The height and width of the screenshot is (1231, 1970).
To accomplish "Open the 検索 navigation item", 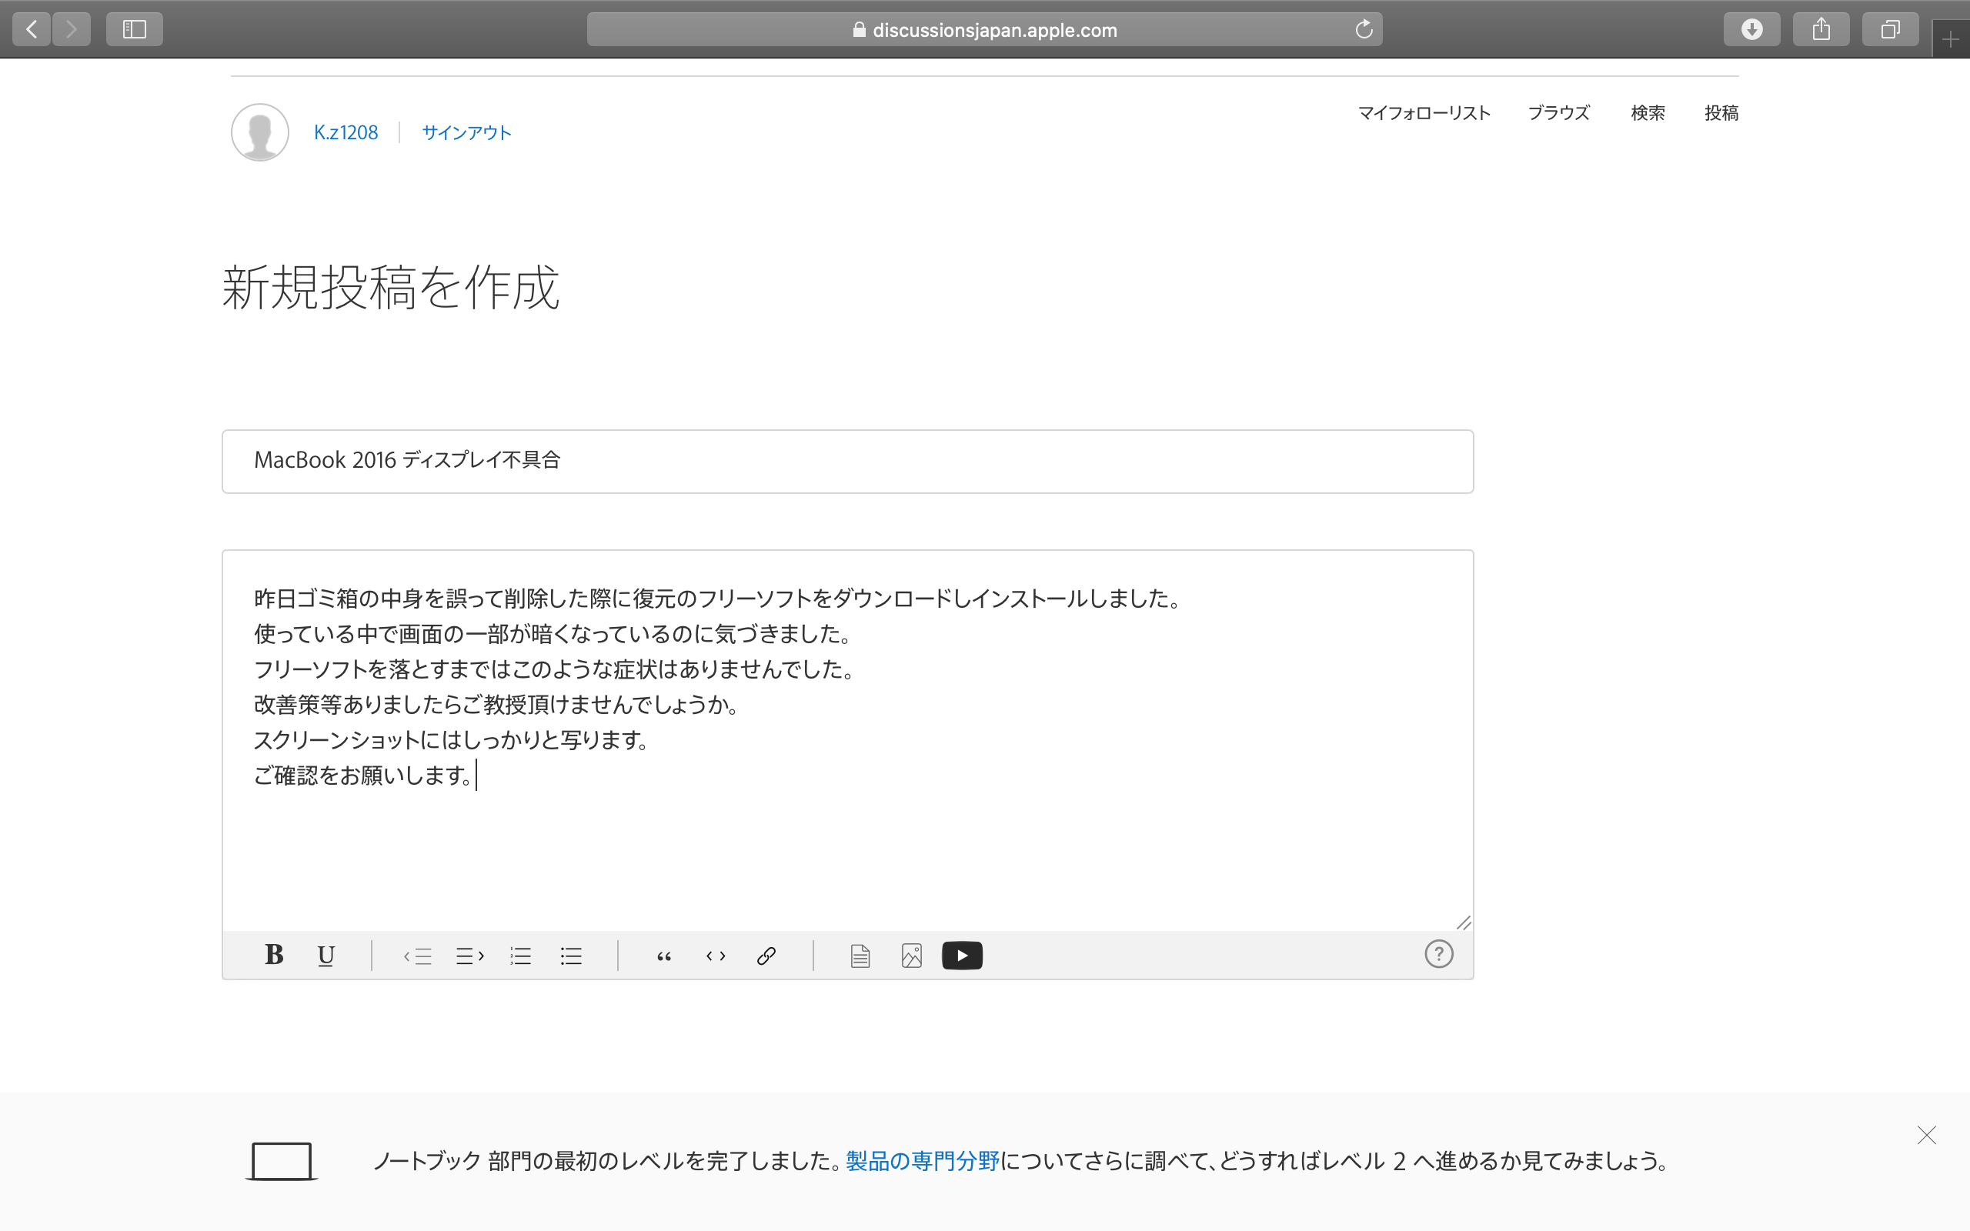I will (1648, 113).
